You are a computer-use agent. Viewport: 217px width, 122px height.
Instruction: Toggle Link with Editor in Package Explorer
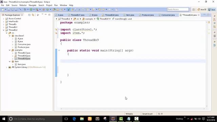point(33,15)
